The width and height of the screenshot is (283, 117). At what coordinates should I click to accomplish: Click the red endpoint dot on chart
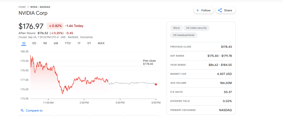(x=156, y=84)
